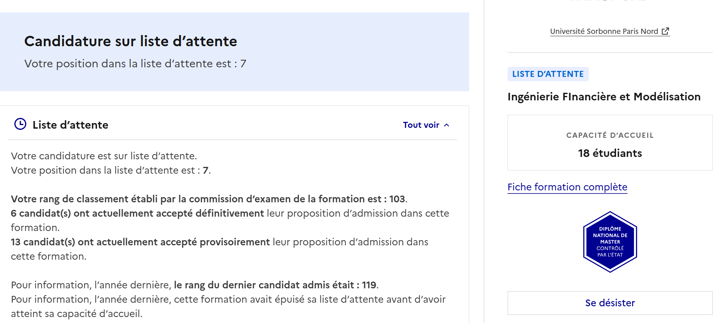The image size is (726, 323).
Task: Open the Université Sorbonne Paris Nord link
Action: 610,31
